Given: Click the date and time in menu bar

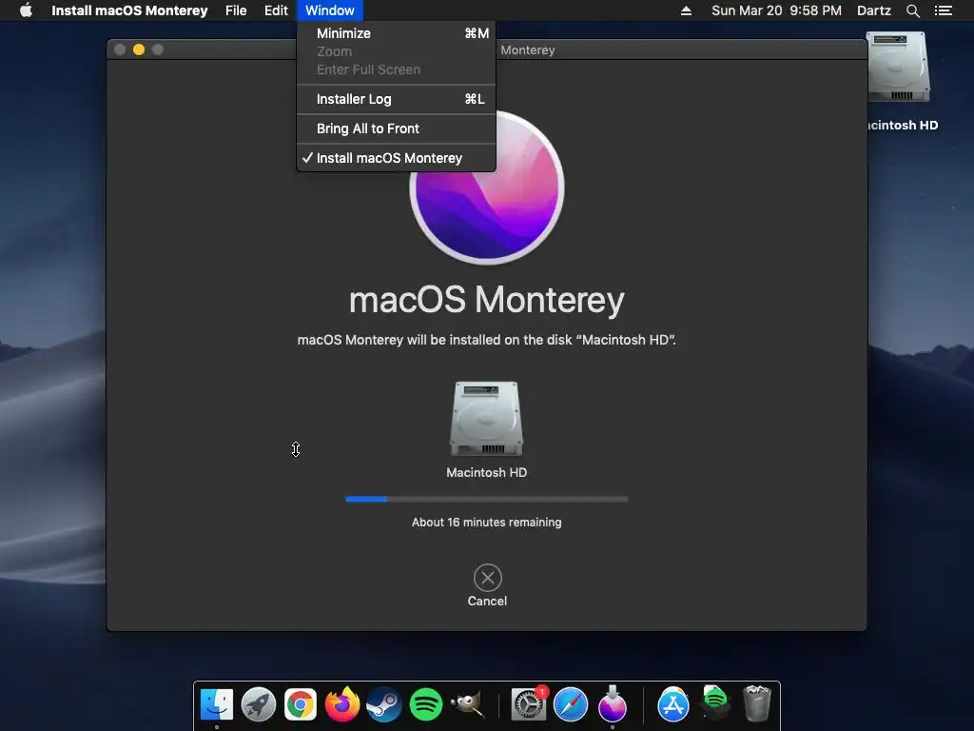Looking at the screenshot, I should pos(776,10).
